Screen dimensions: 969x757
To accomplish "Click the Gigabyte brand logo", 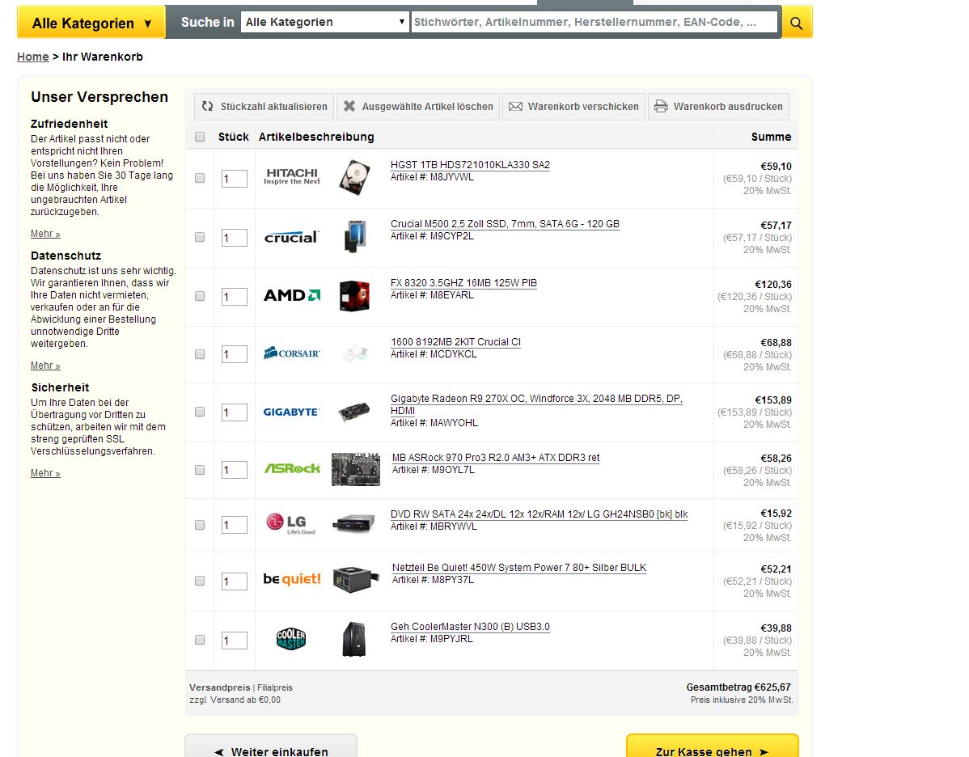I will [x=292, y=412].
